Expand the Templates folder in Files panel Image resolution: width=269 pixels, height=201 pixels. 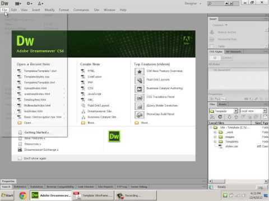215,142
